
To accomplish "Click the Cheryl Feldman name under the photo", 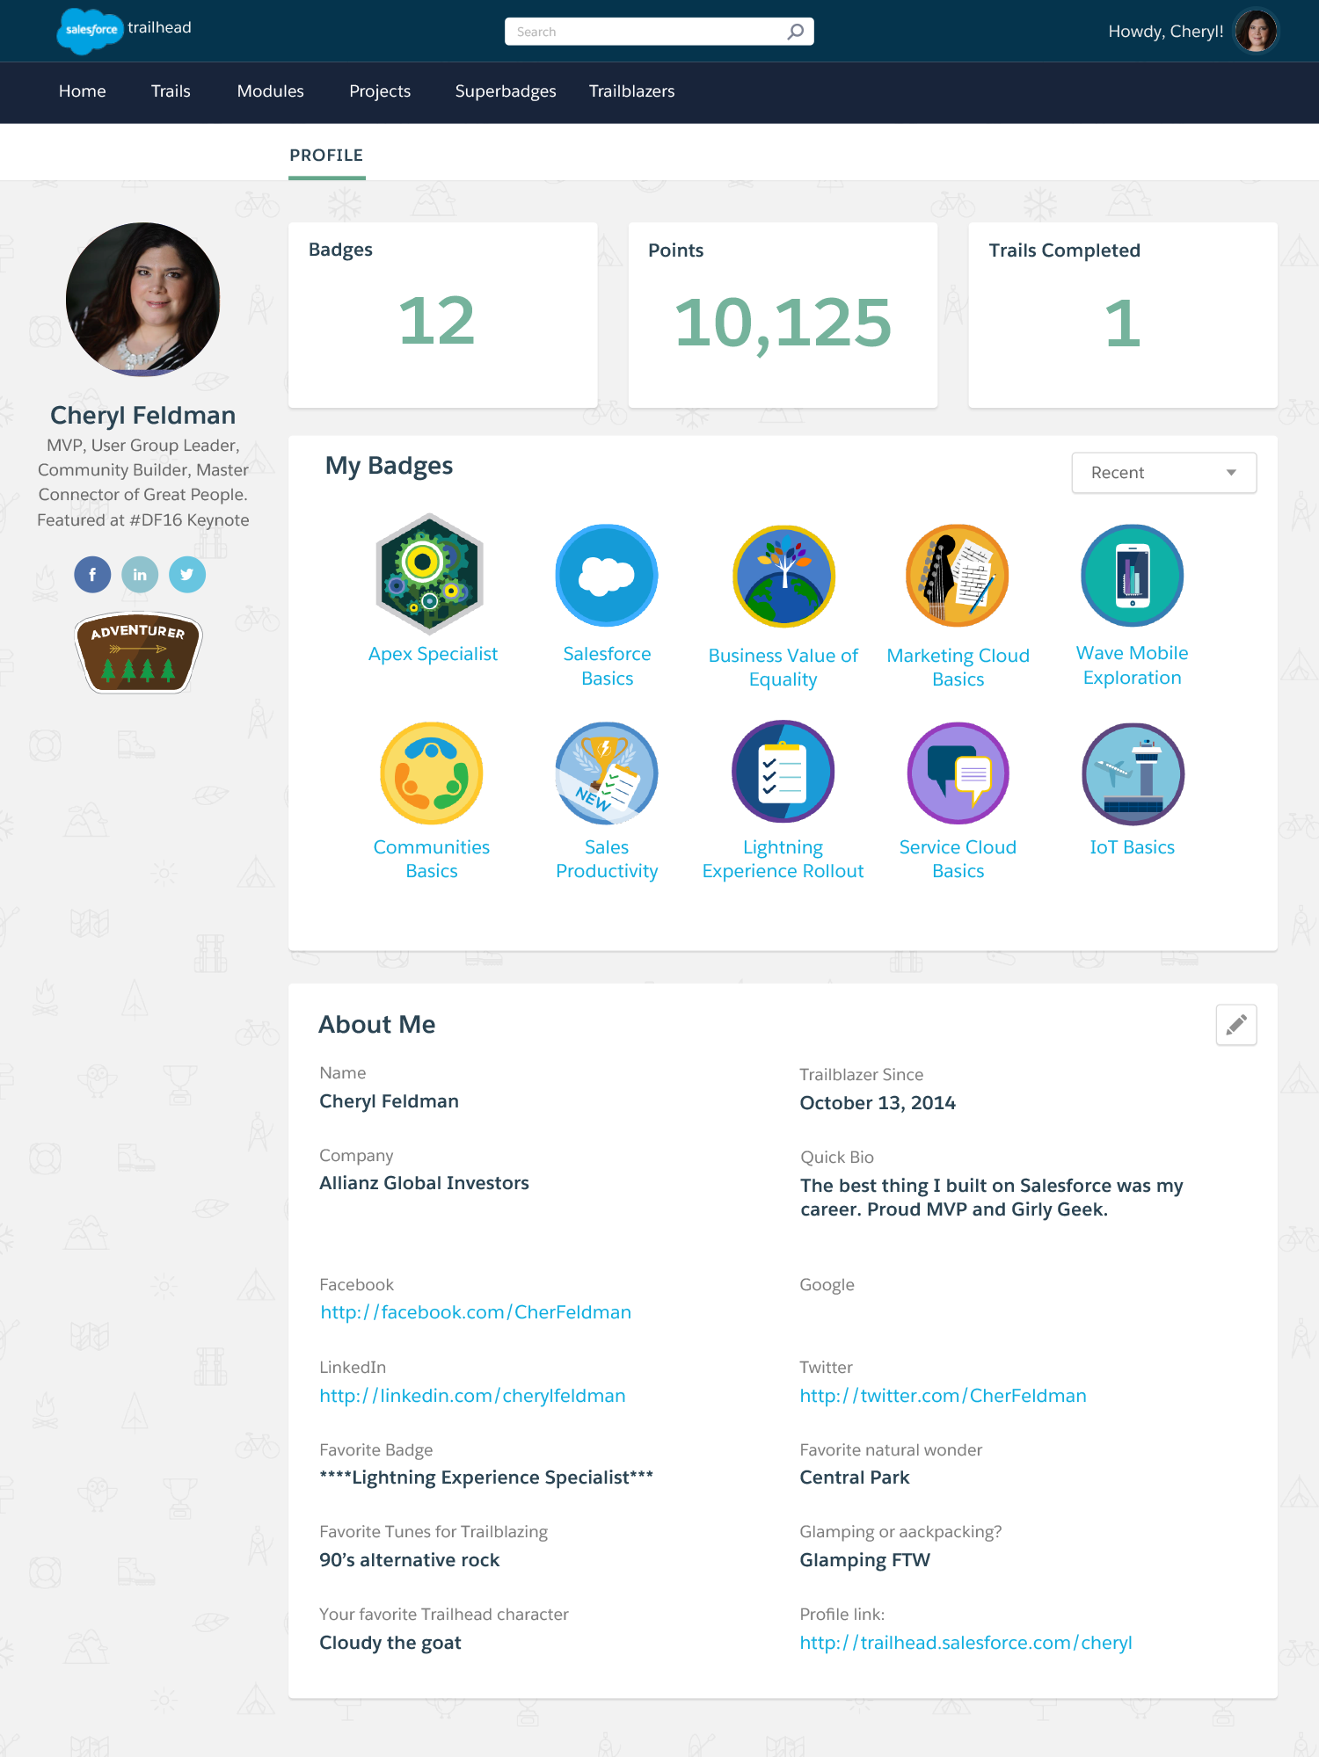I will point(143,416).
